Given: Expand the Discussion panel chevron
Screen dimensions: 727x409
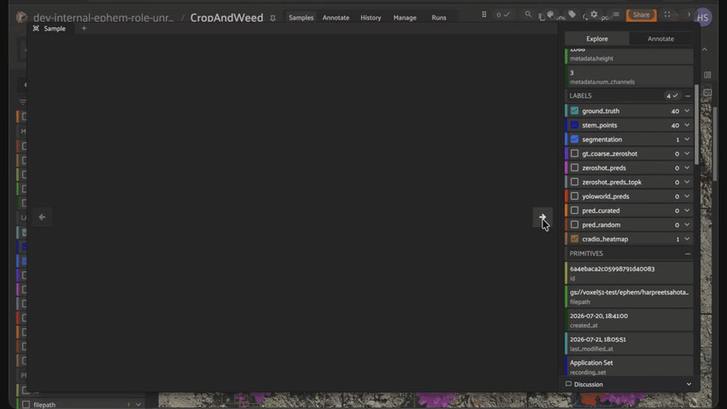Looking at the screenshot, I should [x=689, y=384].
